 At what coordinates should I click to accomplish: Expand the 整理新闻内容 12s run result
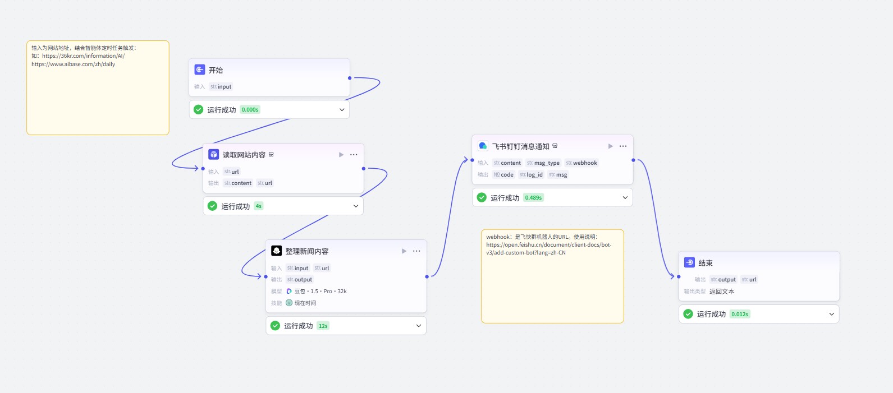tap(418, 326)
